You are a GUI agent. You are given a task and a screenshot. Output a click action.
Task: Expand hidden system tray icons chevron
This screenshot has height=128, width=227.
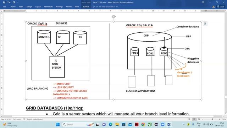pos(183,124)
